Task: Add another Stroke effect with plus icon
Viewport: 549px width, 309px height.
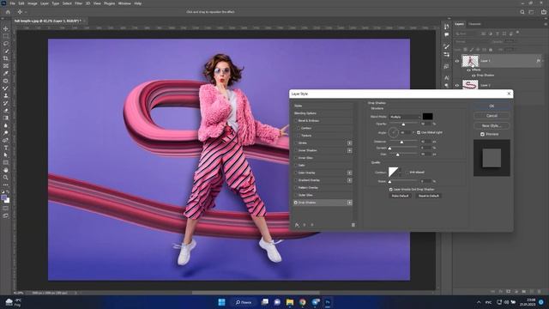Action: click(349, 143)
